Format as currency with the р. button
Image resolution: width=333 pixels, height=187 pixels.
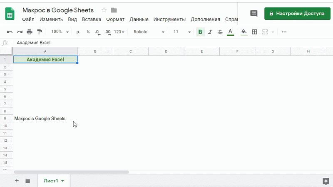(78, 32)
